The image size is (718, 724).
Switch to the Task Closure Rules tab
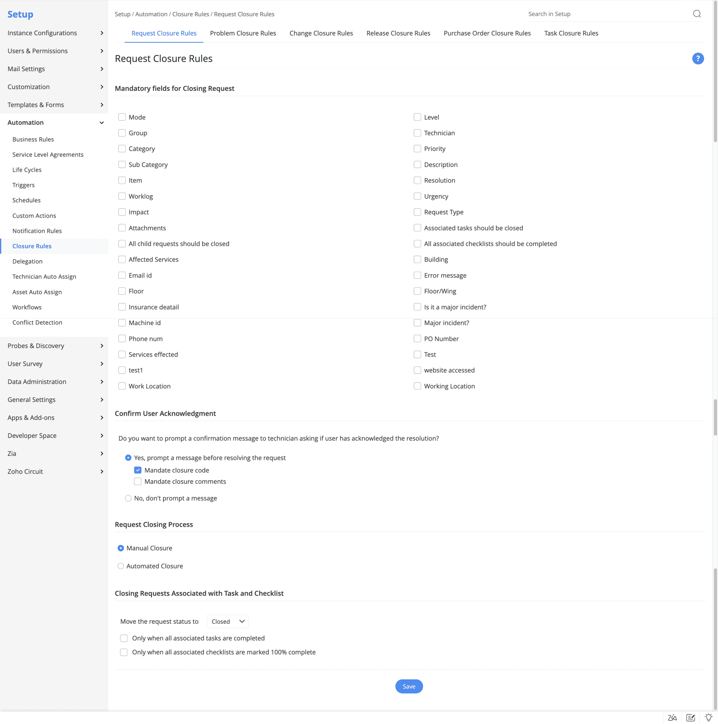571,33
